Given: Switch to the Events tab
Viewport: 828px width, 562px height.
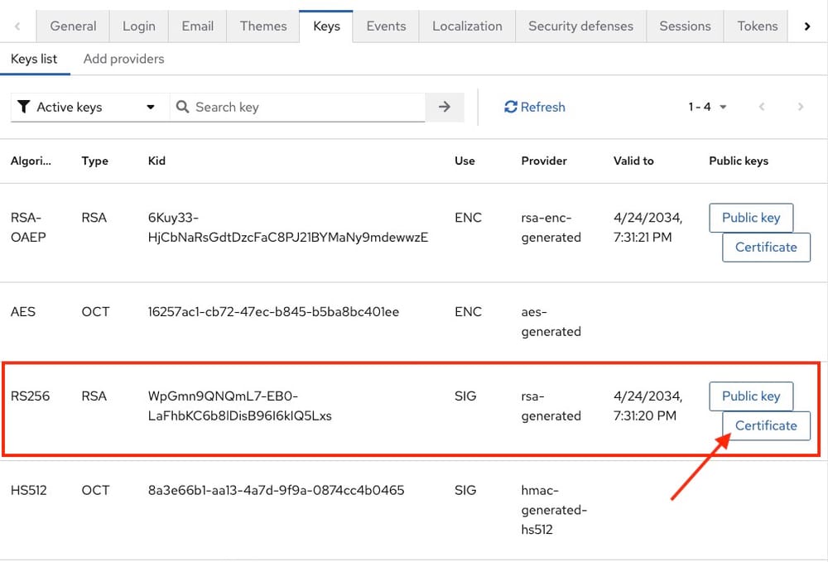Looking at the screenshot, I should pyautogui.click(x=386, y=26).
